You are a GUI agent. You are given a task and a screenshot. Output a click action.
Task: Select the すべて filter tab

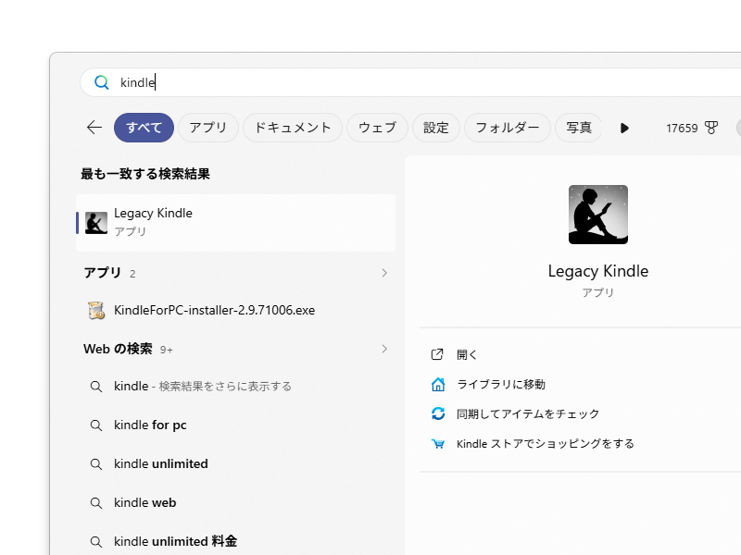tap(144, 128)
